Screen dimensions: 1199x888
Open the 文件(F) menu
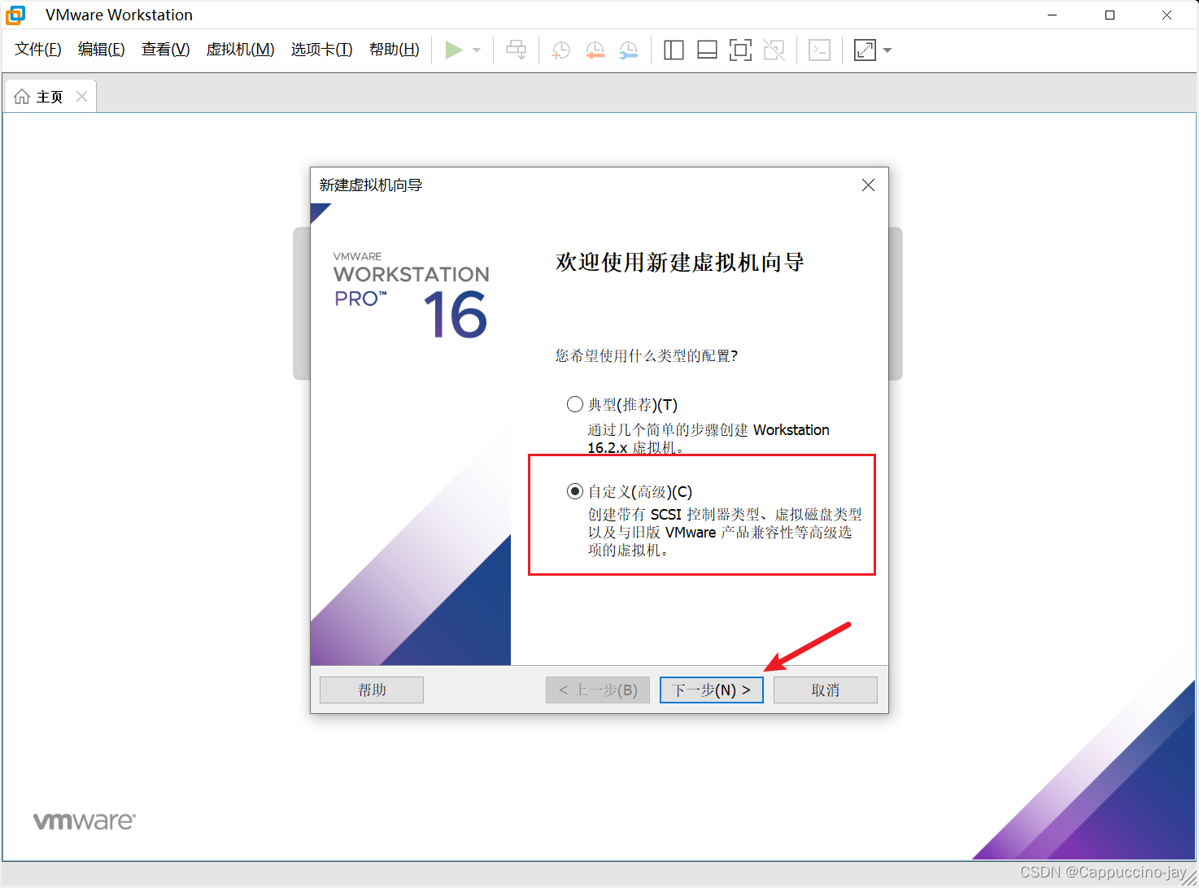38,50
